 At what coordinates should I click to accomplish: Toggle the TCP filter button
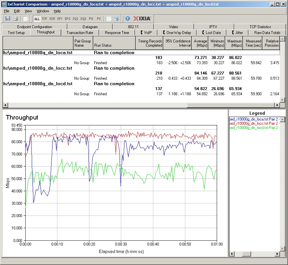click(44, 18)
